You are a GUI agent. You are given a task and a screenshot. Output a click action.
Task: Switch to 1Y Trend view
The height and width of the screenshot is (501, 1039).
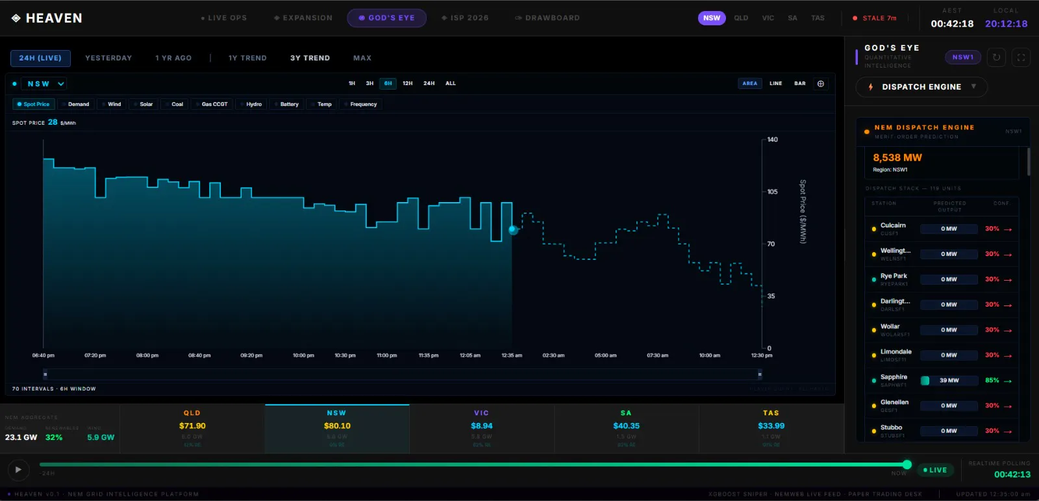click(x=247, y=58)
